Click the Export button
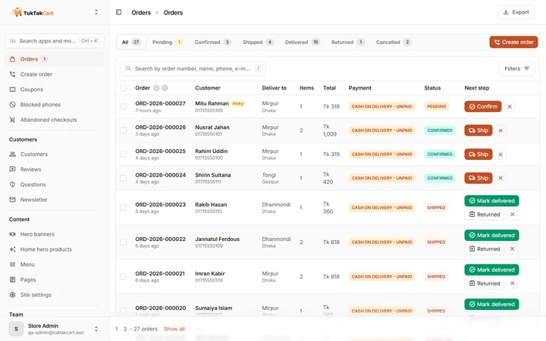 pos(516,12)
